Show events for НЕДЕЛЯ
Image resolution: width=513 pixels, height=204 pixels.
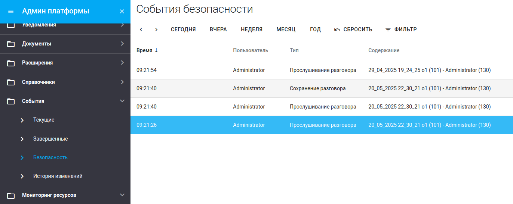click(x=251, y=29)
